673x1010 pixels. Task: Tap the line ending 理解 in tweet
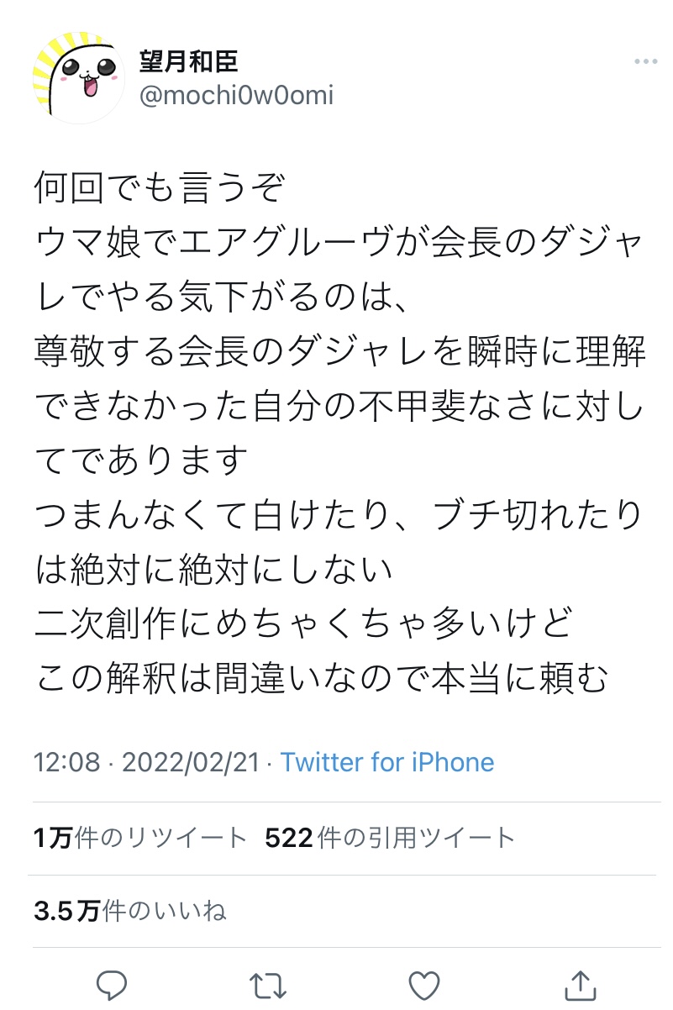coord(339,352)
